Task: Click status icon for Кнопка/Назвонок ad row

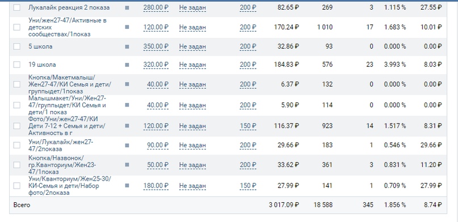Action: [x=127, y=165]
